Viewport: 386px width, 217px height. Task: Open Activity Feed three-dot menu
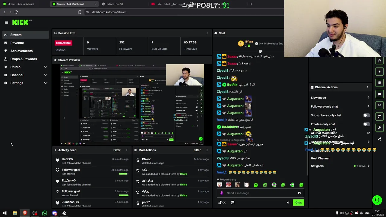point(127,150)
